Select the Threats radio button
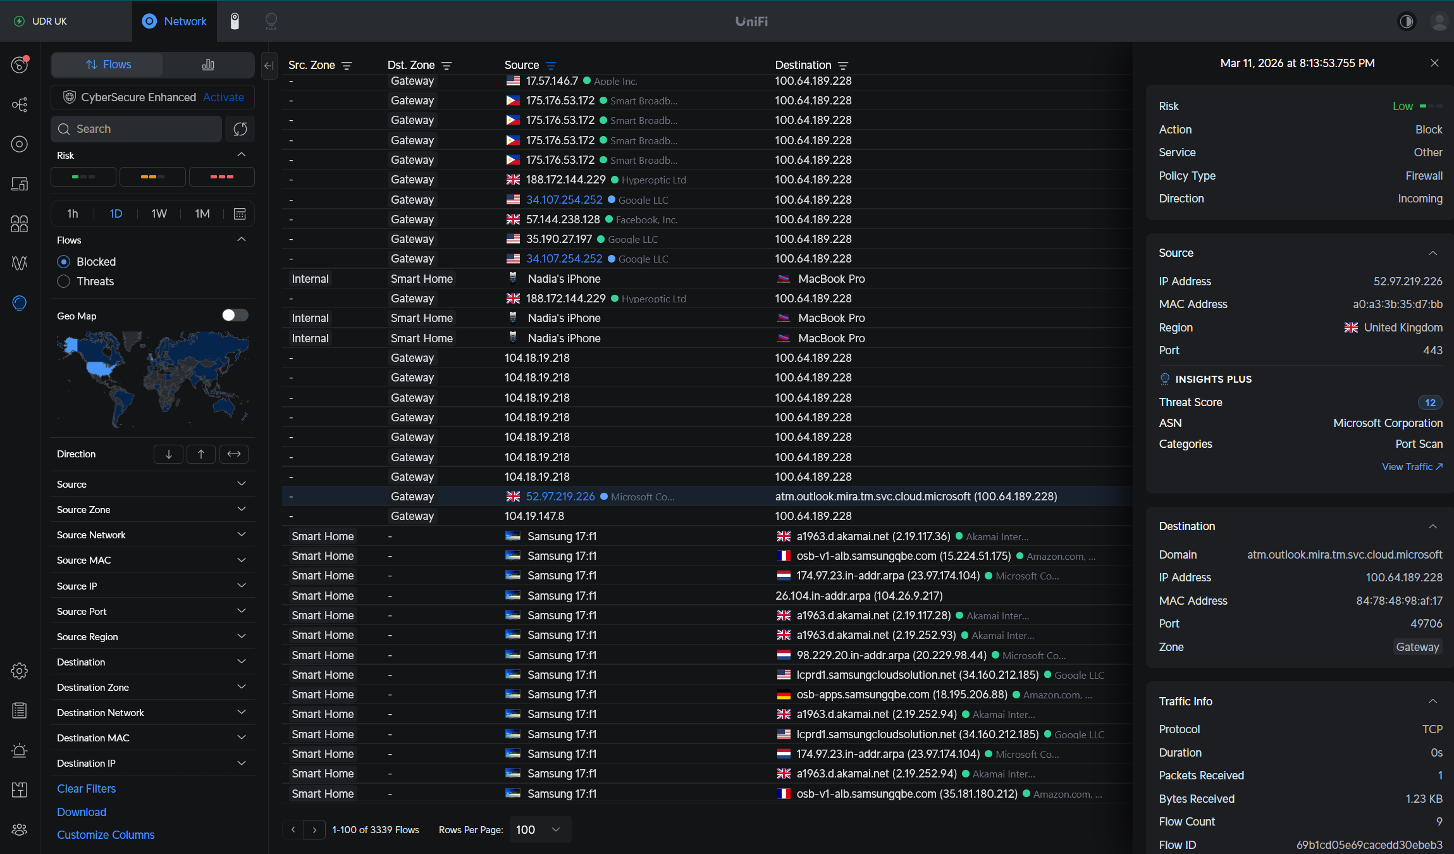This screenshot has height=854, width=1454. [x=64, y=282]
